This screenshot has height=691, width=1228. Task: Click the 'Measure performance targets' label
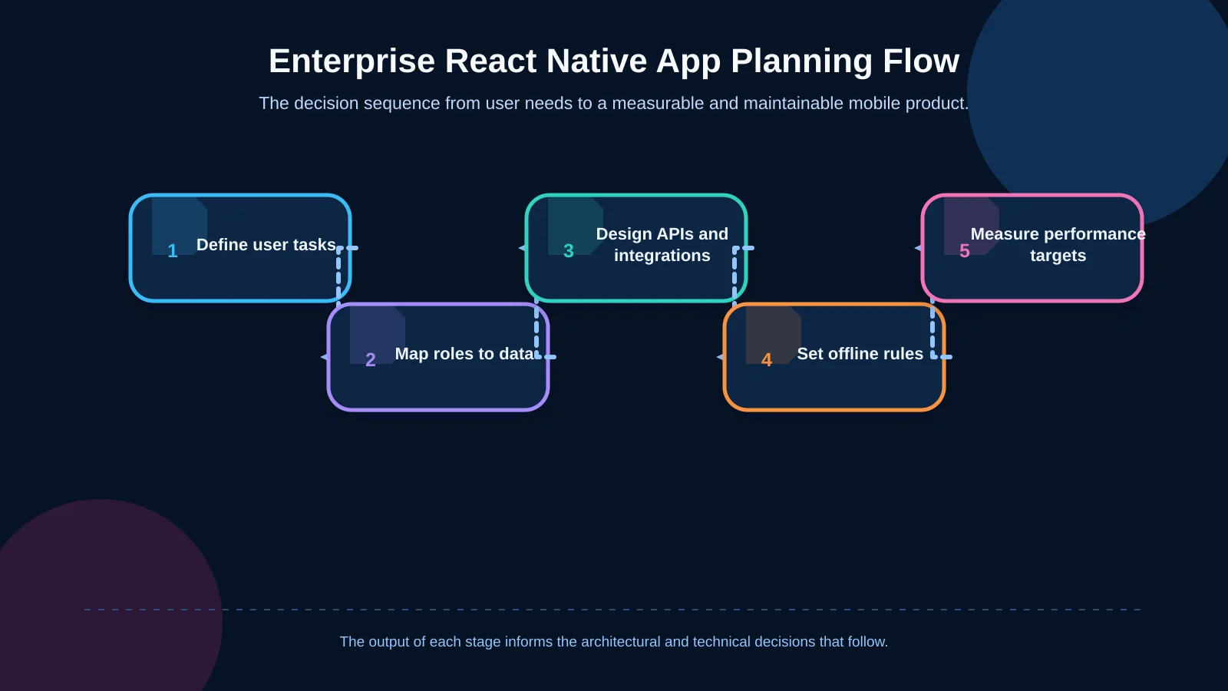[1058, 245]
